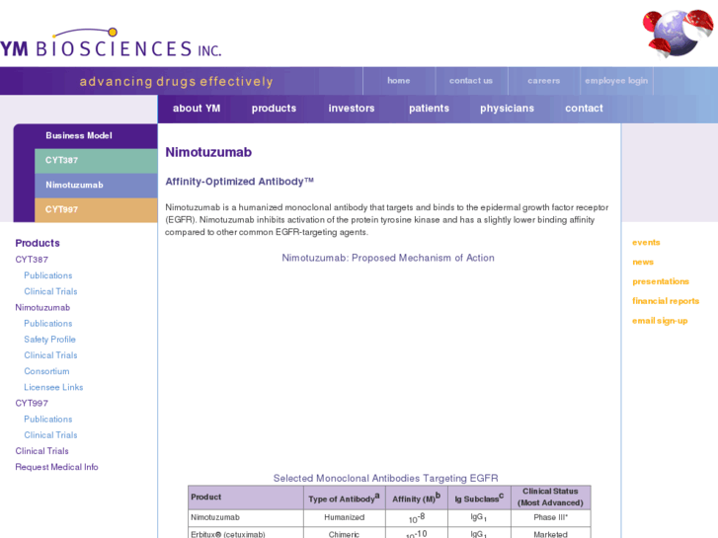Click the advancing drugs effectively tagline

(x=177, y=82)
